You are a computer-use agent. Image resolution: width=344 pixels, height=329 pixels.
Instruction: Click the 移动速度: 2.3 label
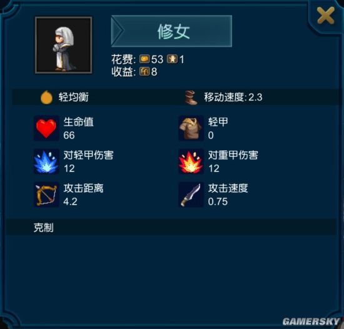click(233, 97)
